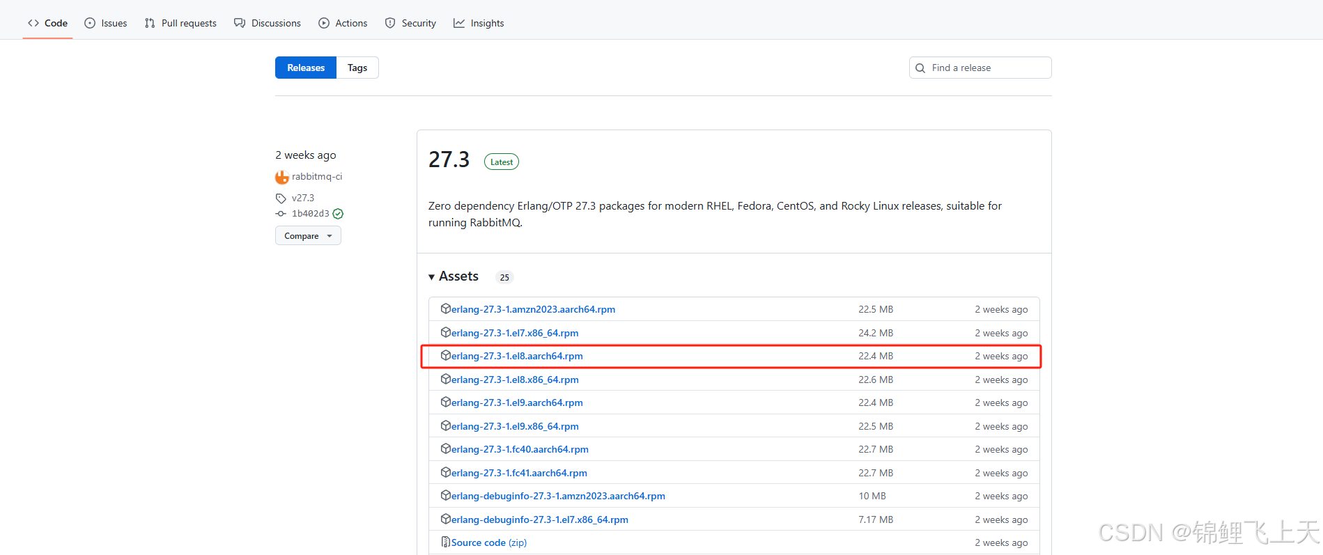Viewport: 1323px width, 555px height.
Task: Click the green commit verification checkmark icon
Action: click(338, 214)
